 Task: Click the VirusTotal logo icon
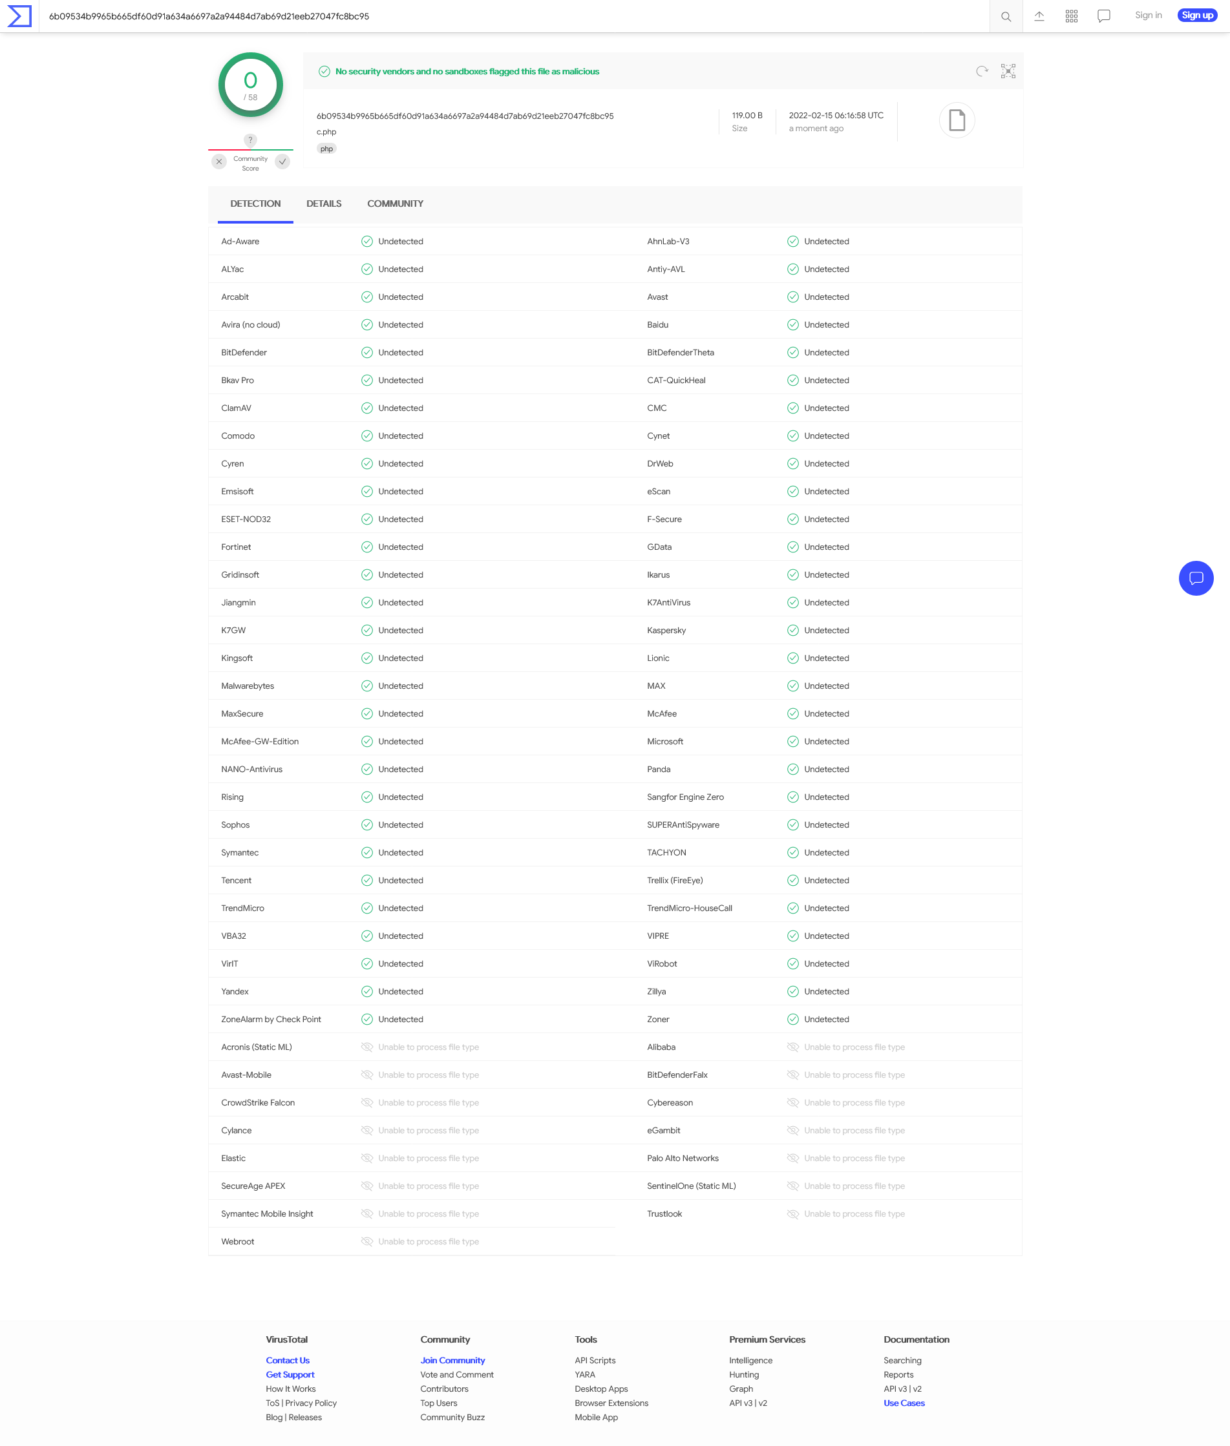pos(19,16)
